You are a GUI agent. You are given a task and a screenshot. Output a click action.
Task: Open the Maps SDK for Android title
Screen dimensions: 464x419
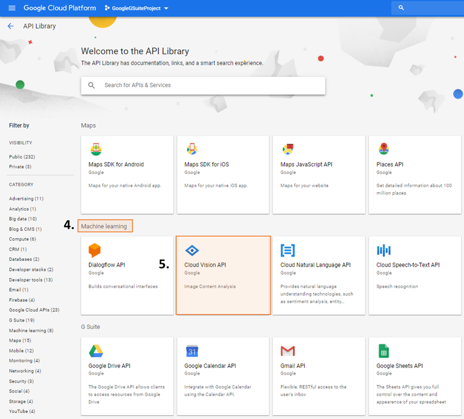click(116, 164)
